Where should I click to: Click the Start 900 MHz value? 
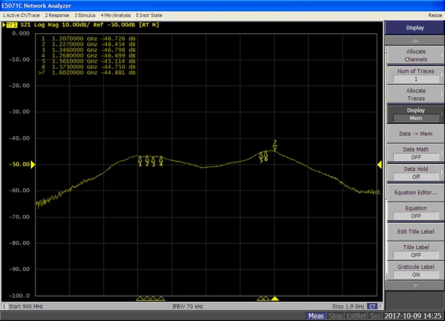pos(26,307)
